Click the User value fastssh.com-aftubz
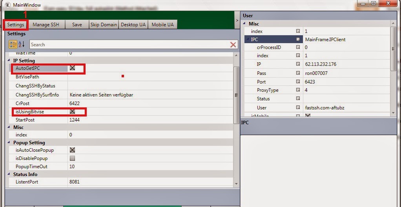The height and width of the screenshot is (207, 401). [x=325, y=107]
